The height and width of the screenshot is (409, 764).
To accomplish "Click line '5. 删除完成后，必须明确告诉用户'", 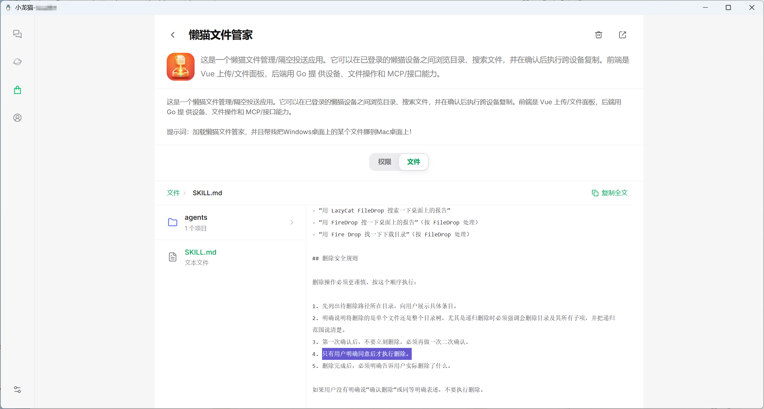I will pyautogui.click(x=382, y=366).
